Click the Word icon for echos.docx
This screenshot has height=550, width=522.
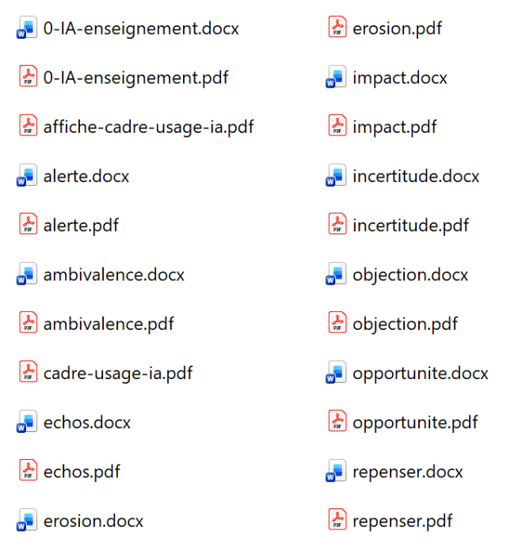pyautogui.click(x=27, y=423)
